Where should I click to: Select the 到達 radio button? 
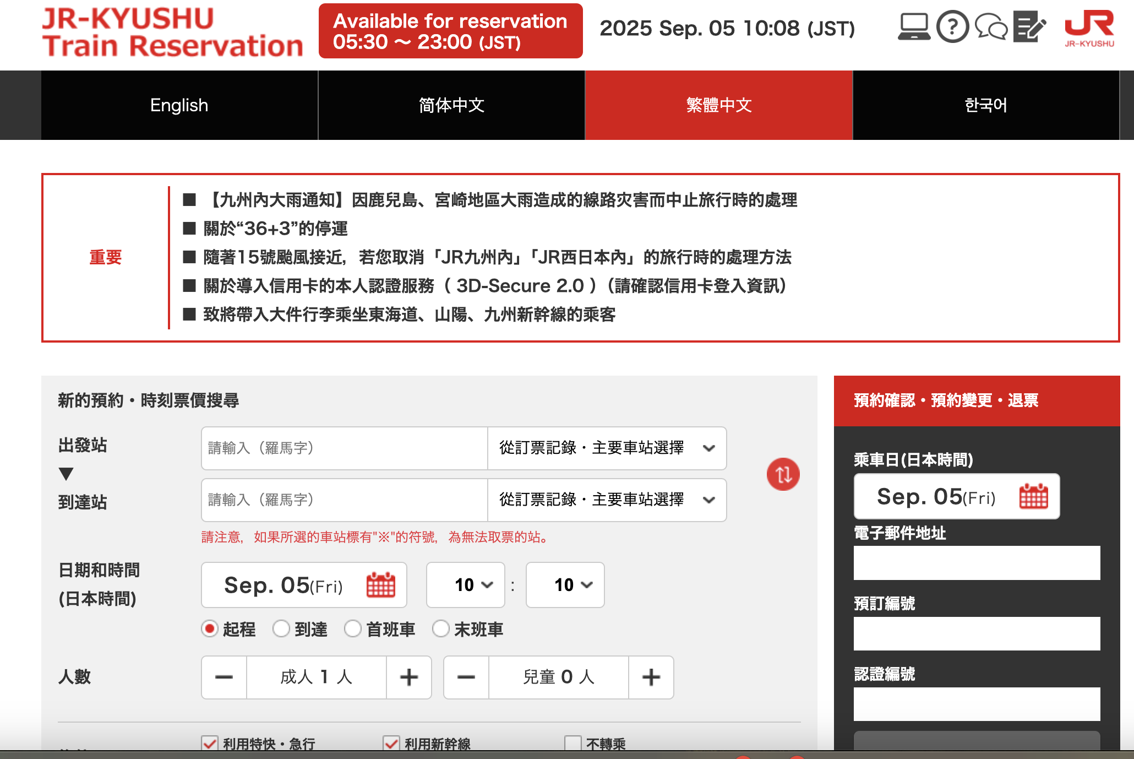pos(281,628)
